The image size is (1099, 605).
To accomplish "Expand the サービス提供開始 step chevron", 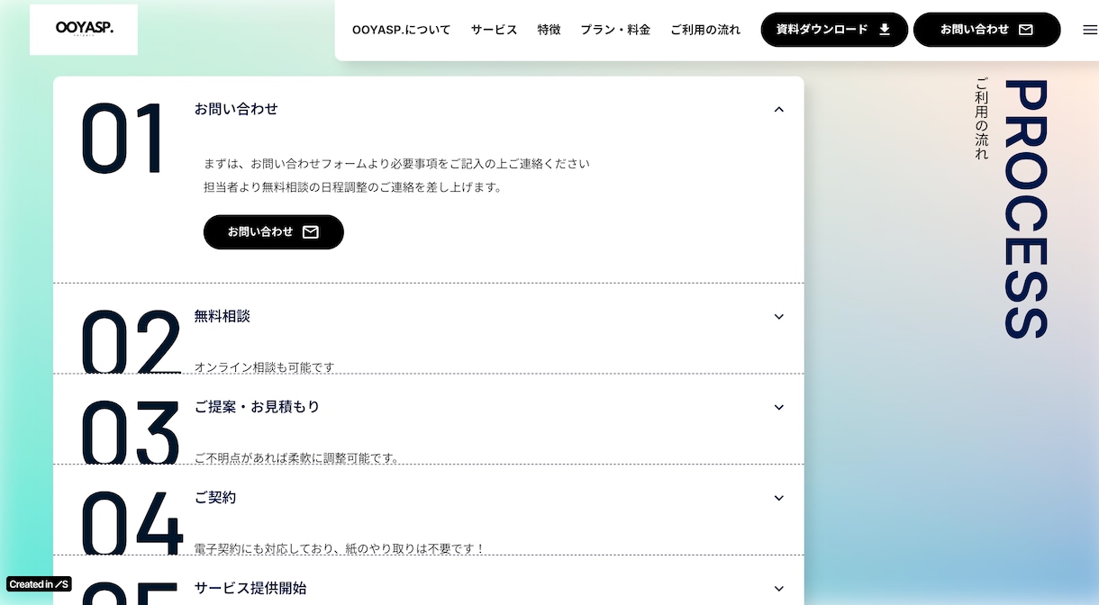I will 779,589.
